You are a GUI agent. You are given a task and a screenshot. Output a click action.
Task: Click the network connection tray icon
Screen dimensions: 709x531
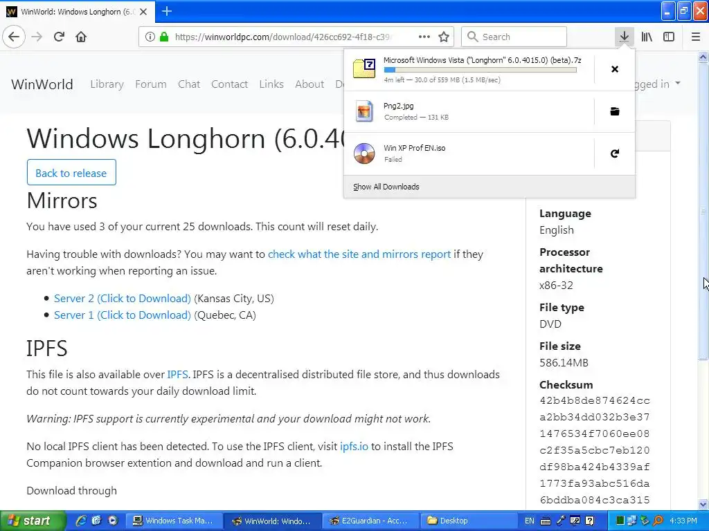[x=633, y=521]
